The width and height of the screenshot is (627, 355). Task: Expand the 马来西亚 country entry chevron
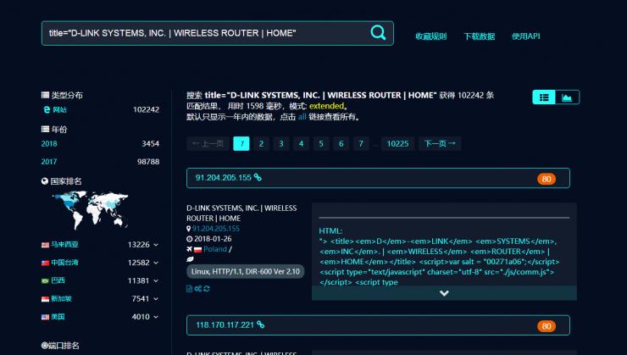click(x=157, y=245)
